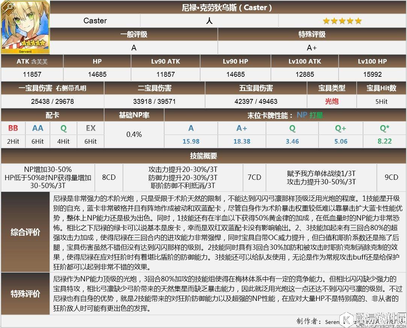Select the red BB card label
Screen dimensions: 407x328
coord(13,128)
